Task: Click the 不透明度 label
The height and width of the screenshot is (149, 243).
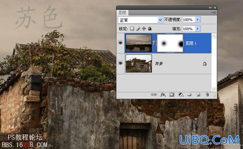Action: (173, 20)
